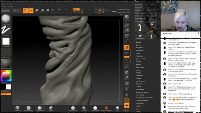Expand the Polygroups subpalette
The image size is (201, 113).
[x=139, y=76]
